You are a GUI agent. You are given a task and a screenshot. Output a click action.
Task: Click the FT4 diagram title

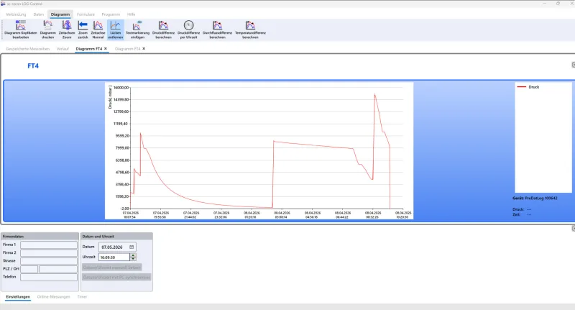coord(33,66)
